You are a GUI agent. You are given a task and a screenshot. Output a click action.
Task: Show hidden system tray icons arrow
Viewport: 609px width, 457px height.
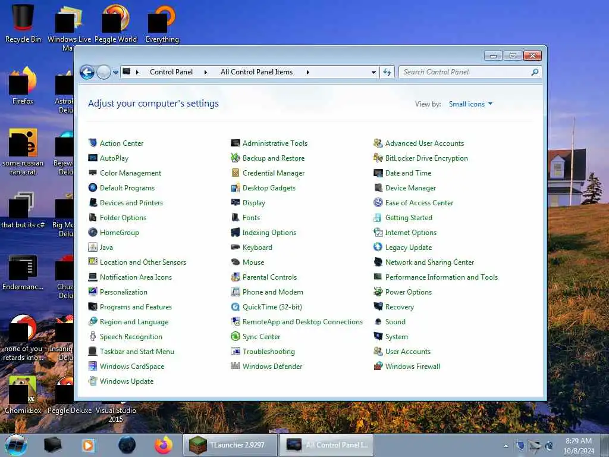point(506,446)
